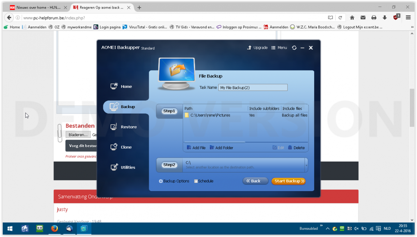Click the justy username link

tap(63, 210)
